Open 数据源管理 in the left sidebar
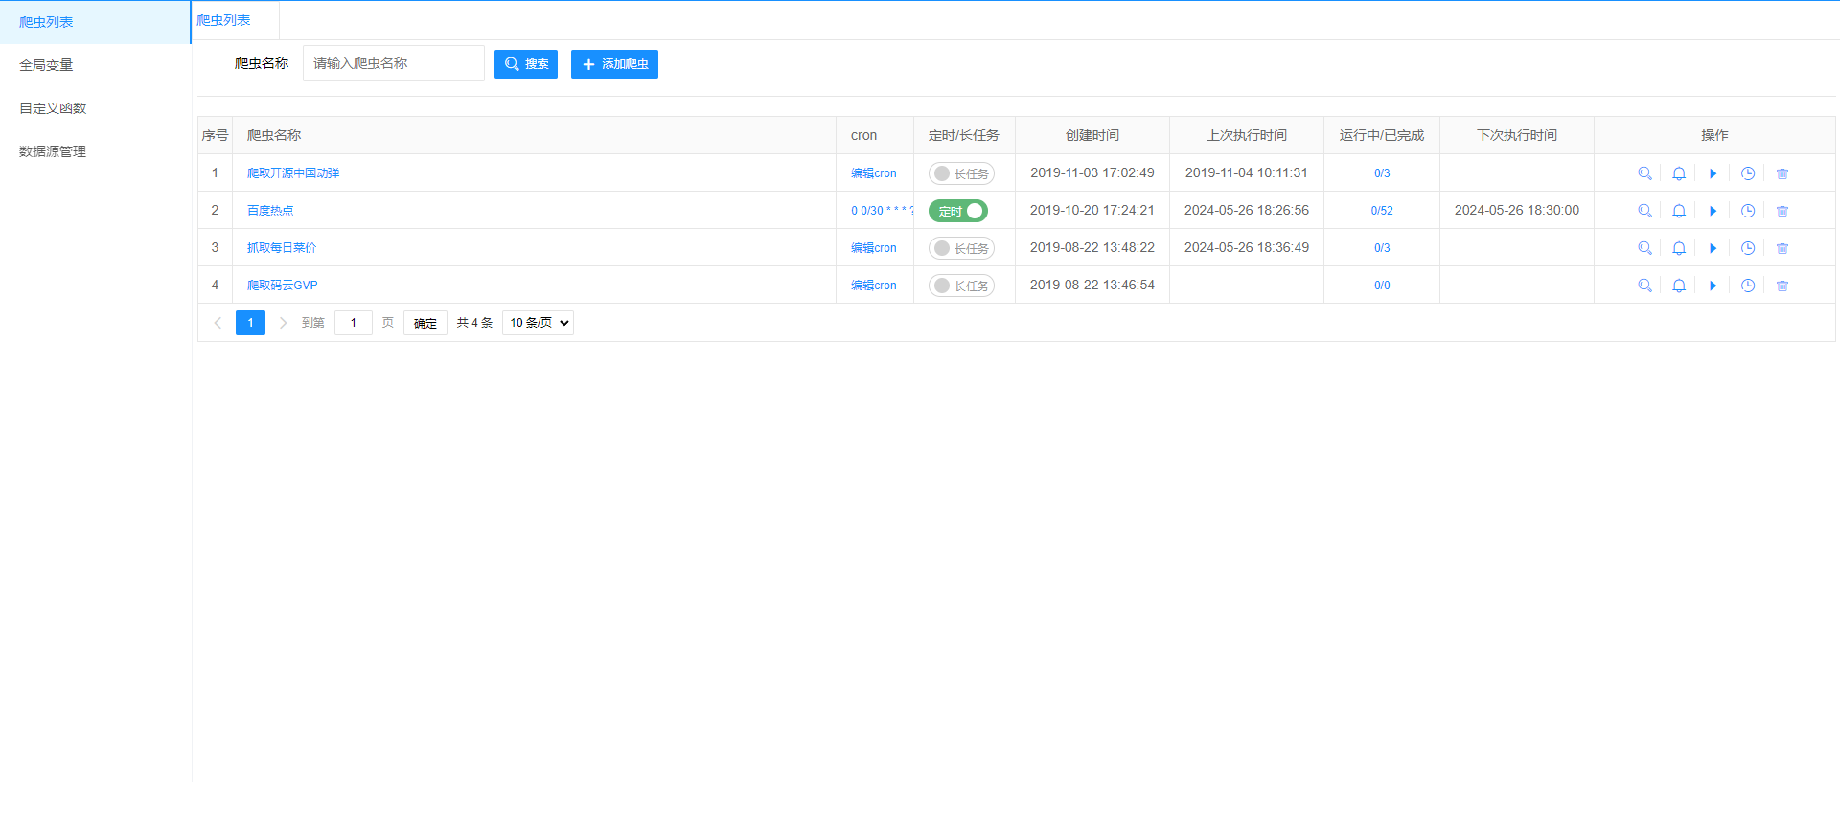 (x=95, y=151)
